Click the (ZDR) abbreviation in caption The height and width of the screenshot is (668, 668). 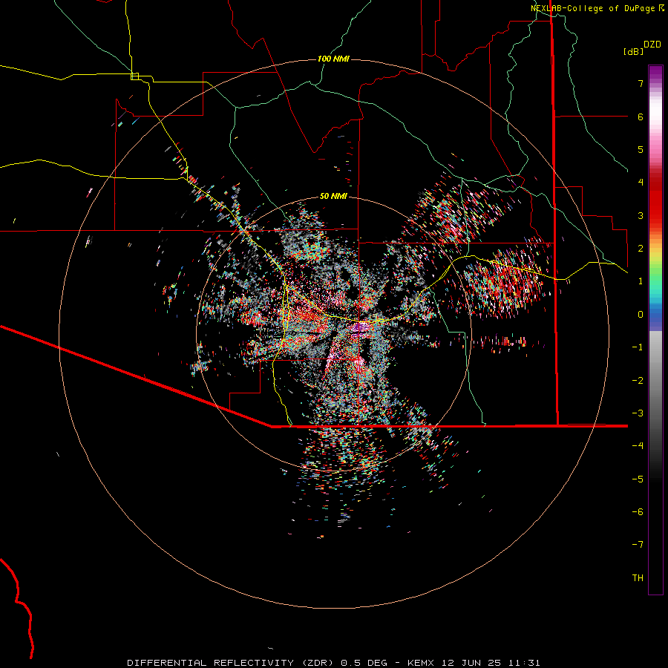click(x=318, y=663)
